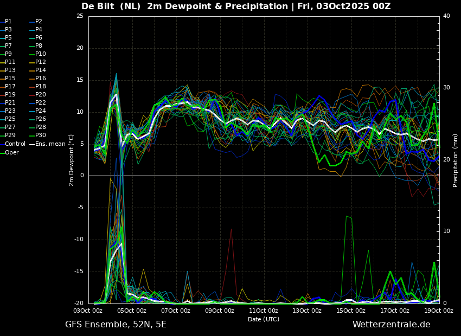Click the P25 legend label
This screenshot has width=461, height=336.
click(x=8, y=119)
